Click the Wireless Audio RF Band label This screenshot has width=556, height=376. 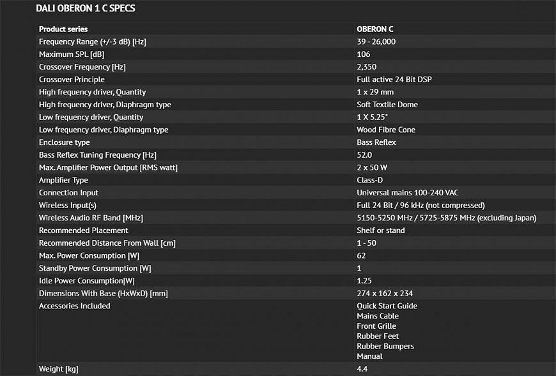tap(91, 218)
